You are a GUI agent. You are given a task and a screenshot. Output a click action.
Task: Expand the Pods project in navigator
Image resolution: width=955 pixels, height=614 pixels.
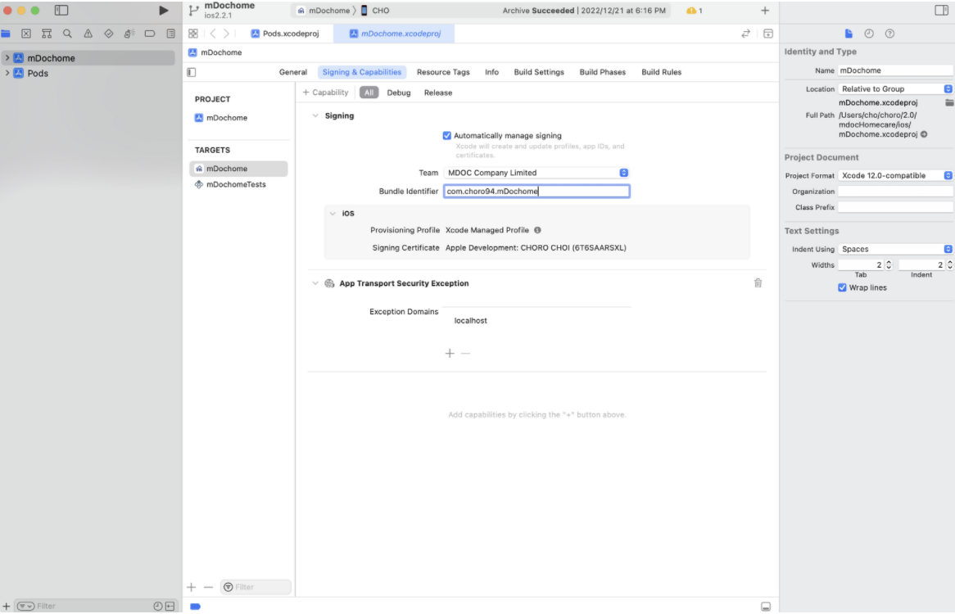point(7,73)
